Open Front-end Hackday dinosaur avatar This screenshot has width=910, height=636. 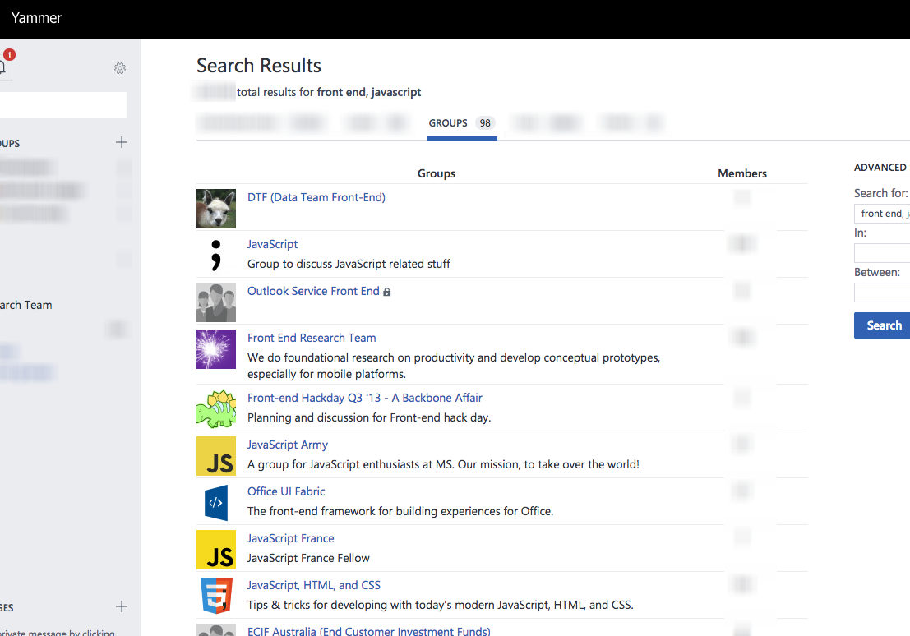point(216,409)
